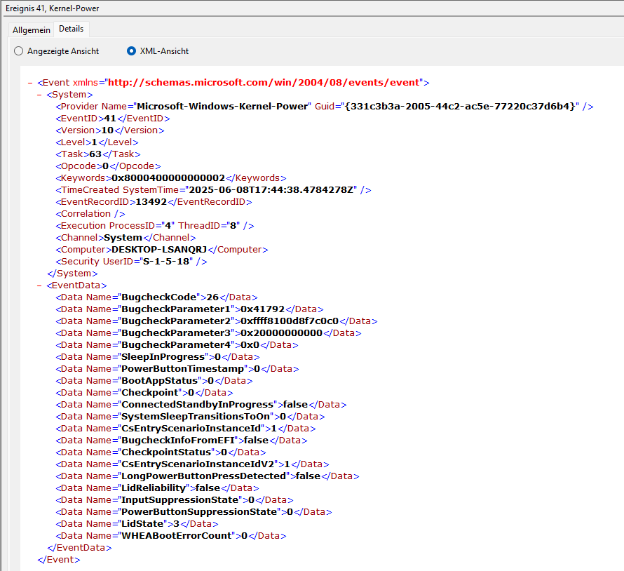Screen dimensions: 624x571
Task: Click the CsEntryScenarioInstanceIdV2 data line
Action: coord(192,464)
